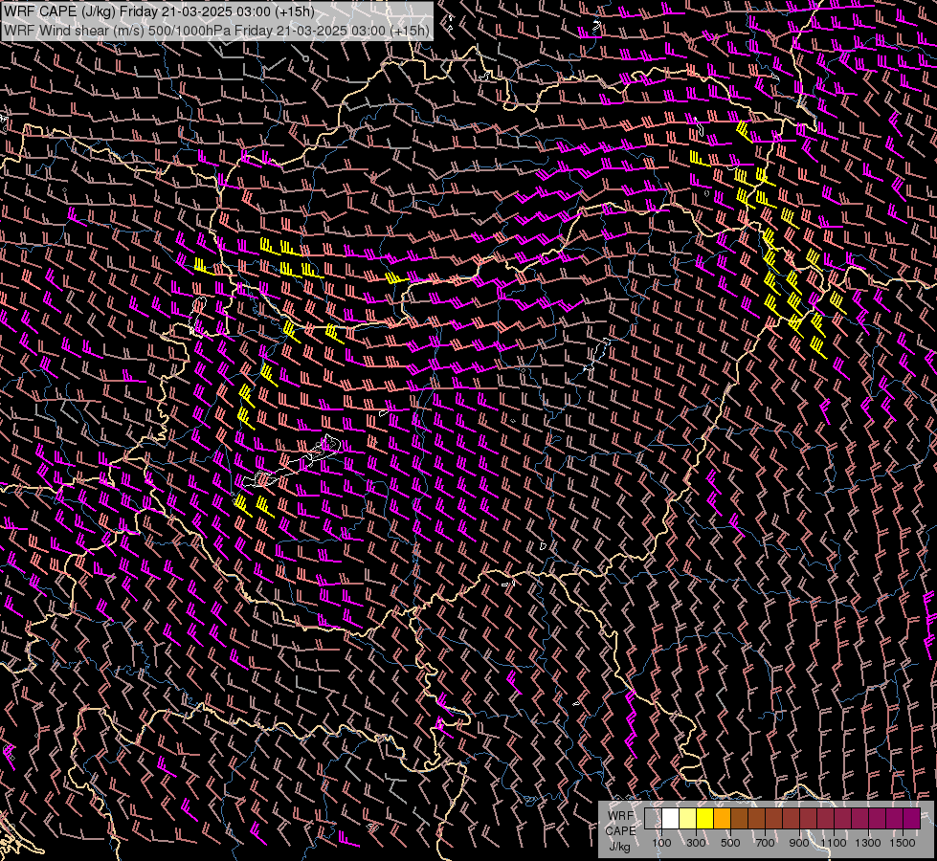
Task: Click the 'WRF CAPE (J/kg)' title line
Action: pos(159,11)
